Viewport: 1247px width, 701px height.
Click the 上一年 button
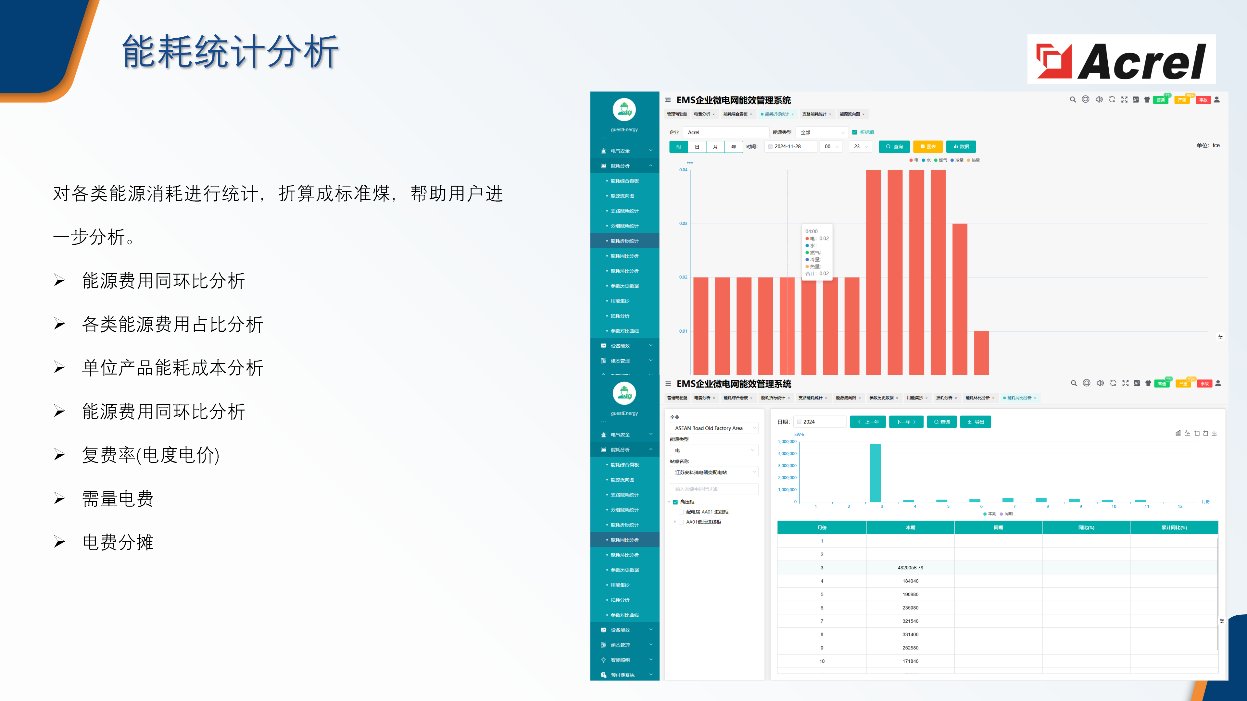pyautogui.click(x=867, y=422)
